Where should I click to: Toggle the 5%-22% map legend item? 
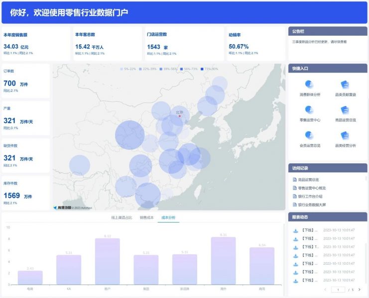click(x=128, y=69)
